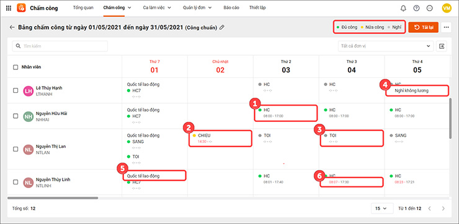Open the chat bubble icon
Viewport: 459px width, 224px height.
429,8
